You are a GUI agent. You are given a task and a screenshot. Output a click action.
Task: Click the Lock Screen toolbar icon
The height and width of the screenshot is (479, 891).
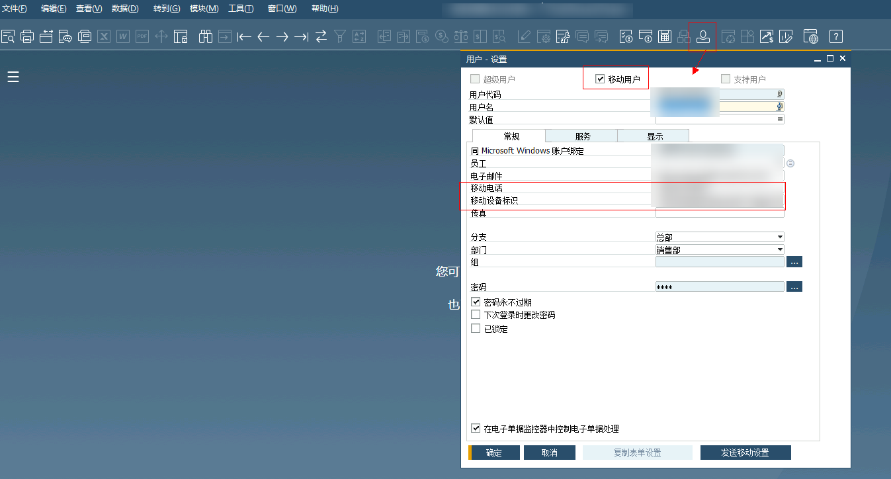pyautogui.click(x=181, y=36)
